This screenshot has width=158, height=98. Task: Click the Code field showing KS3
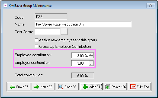[x=51, y=17]
